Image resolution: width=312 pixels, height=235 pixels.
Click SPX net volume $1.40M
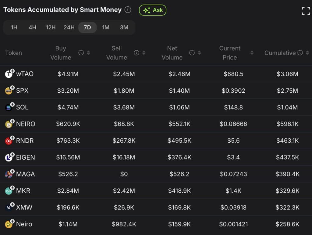pos(179,91)
